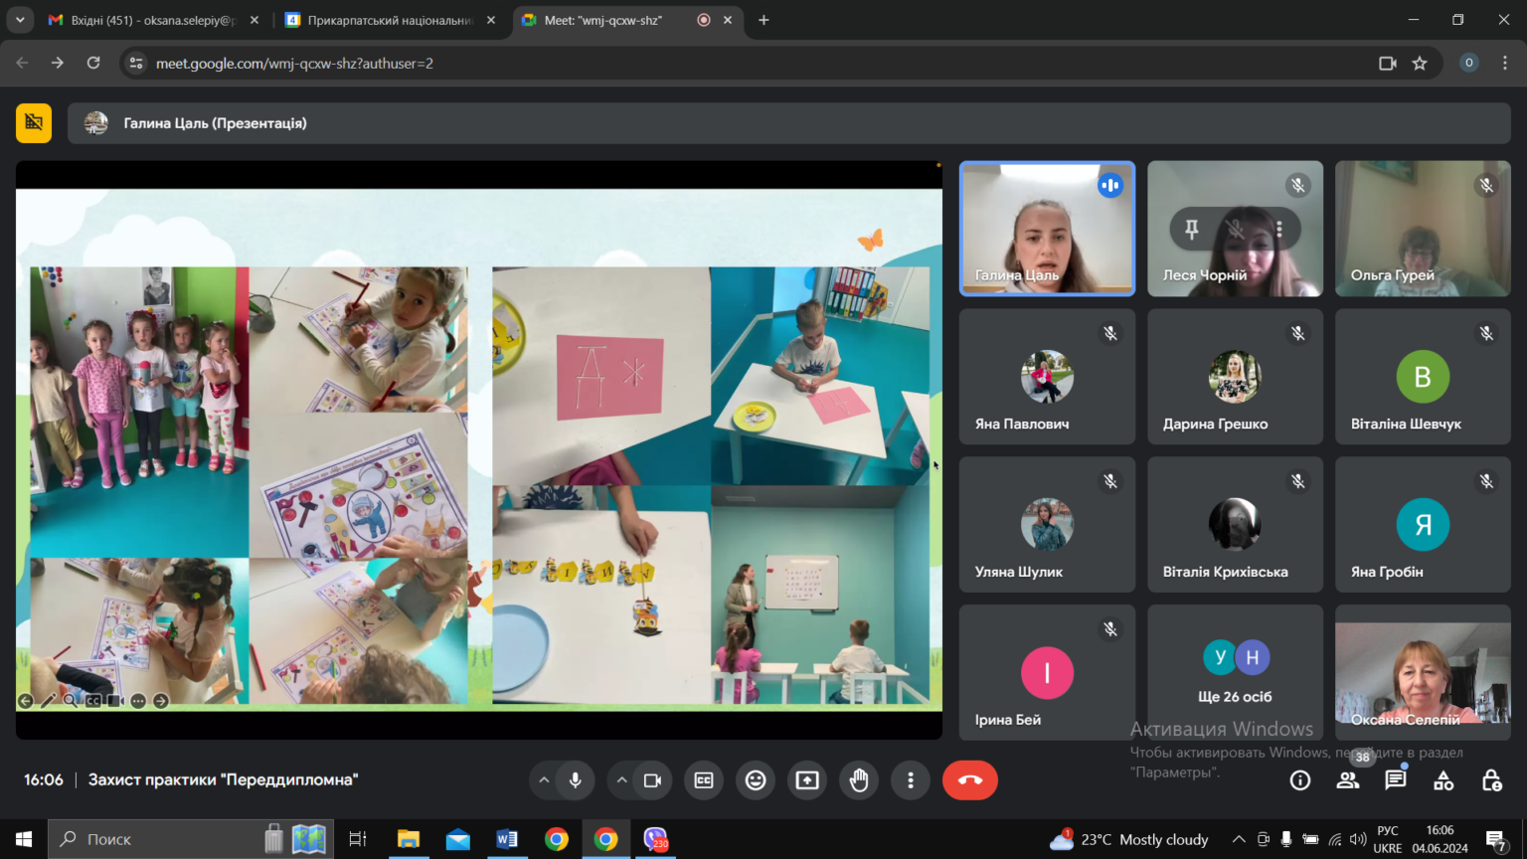Toggle the microphone on or off
Viewport: 1527px width, 859px height.
[x=576, y=780]
